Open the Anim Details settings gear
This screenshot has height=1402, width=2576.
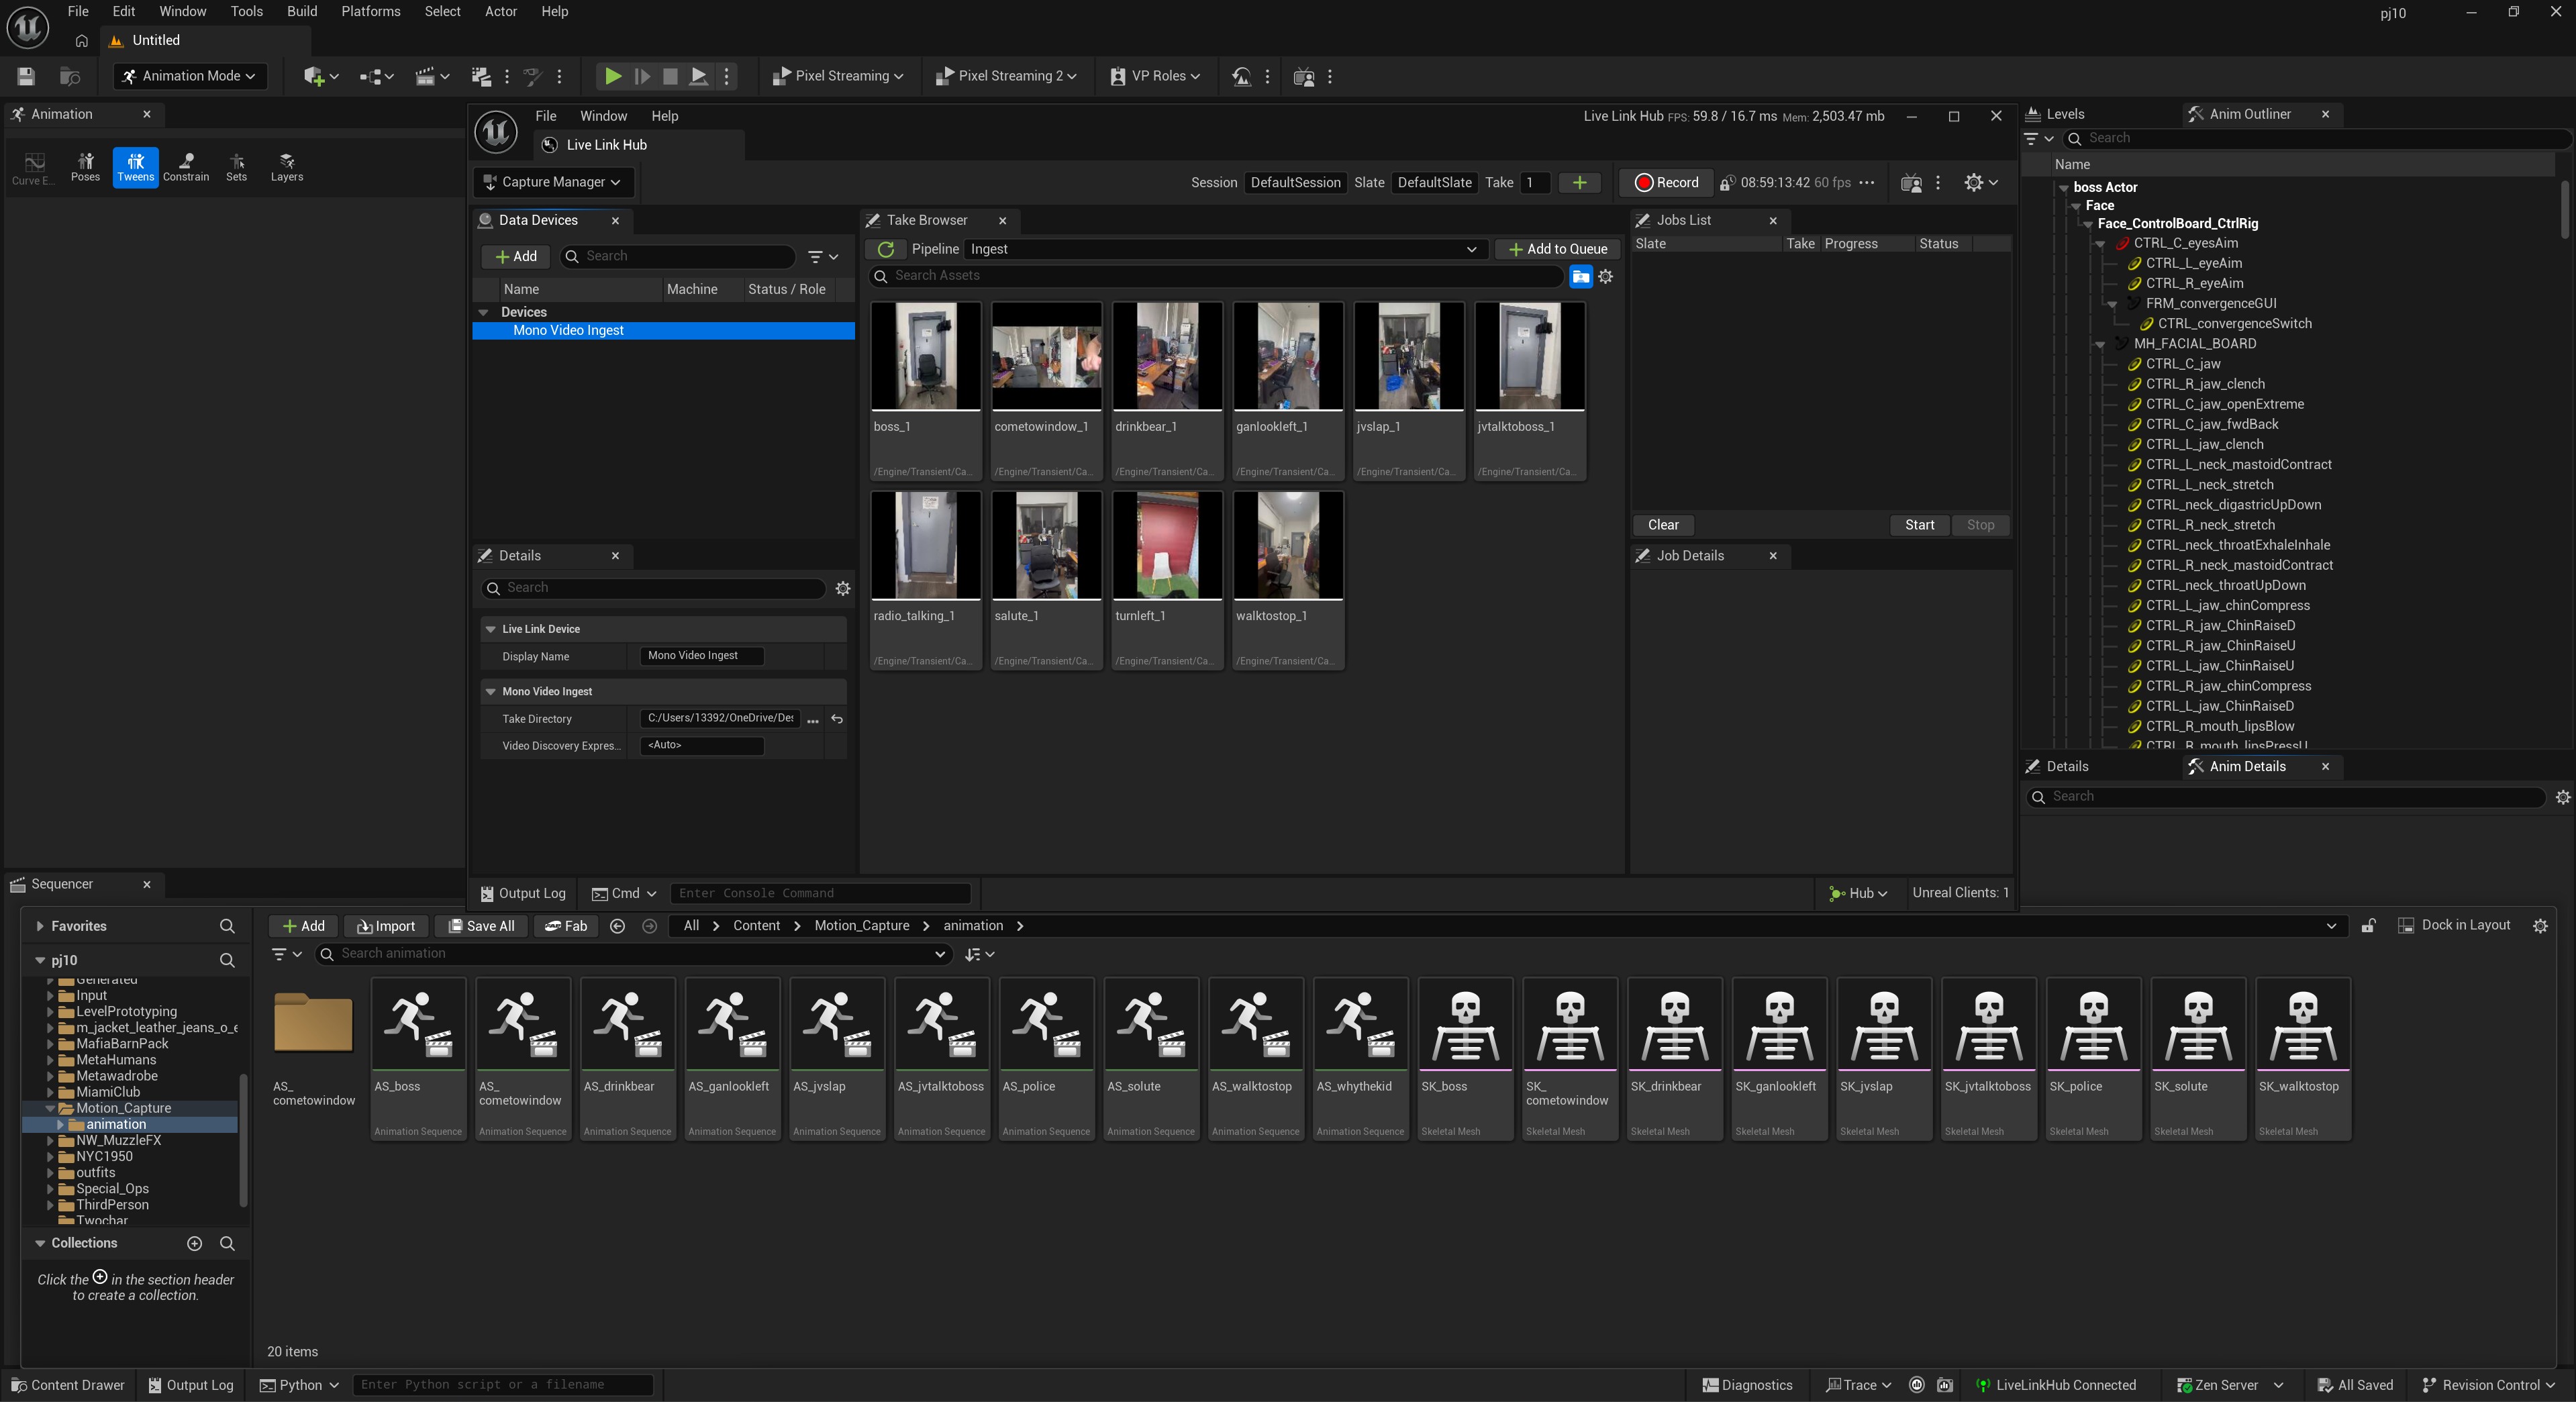click(x=2562, y=797)
